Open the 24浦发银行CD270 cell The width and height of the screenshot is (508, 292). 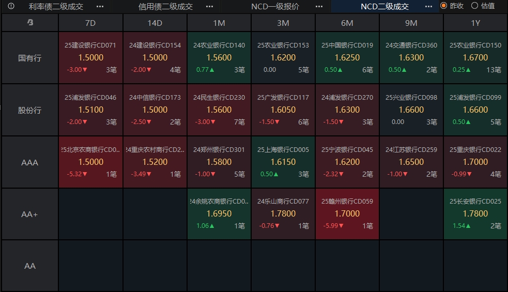[347, 110]
